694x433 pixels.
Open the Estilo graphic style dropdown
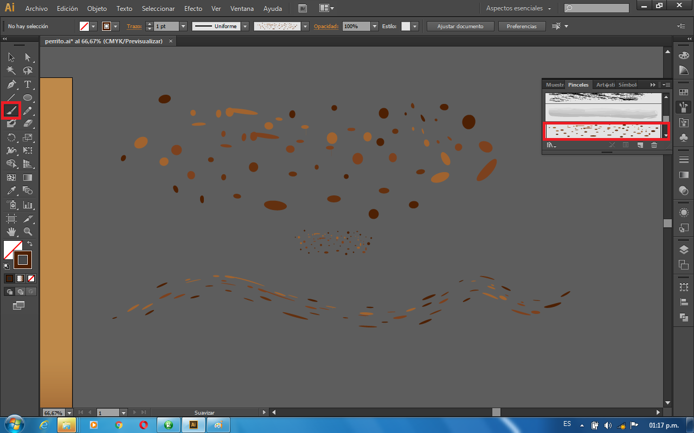(x=415, y=26)
